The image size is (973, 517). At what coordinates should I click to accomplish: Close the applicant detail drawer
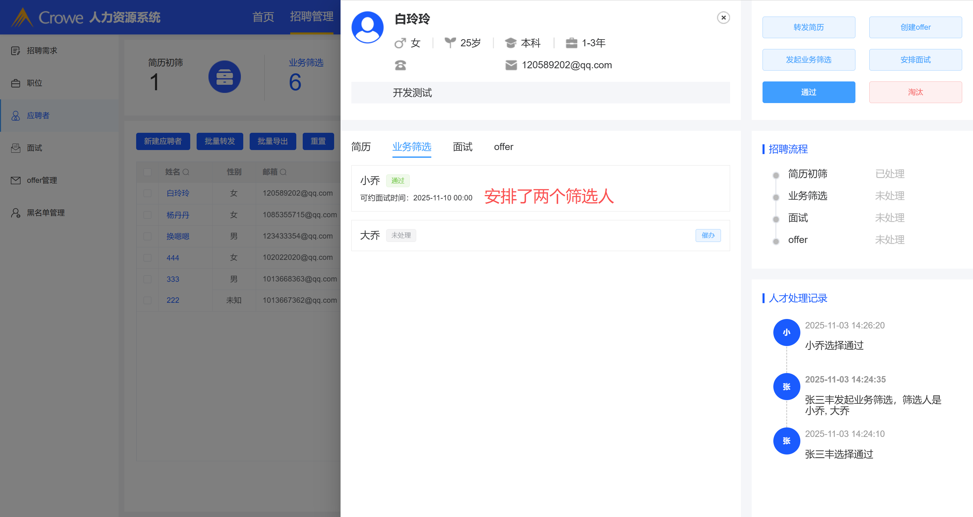(723, 18)
